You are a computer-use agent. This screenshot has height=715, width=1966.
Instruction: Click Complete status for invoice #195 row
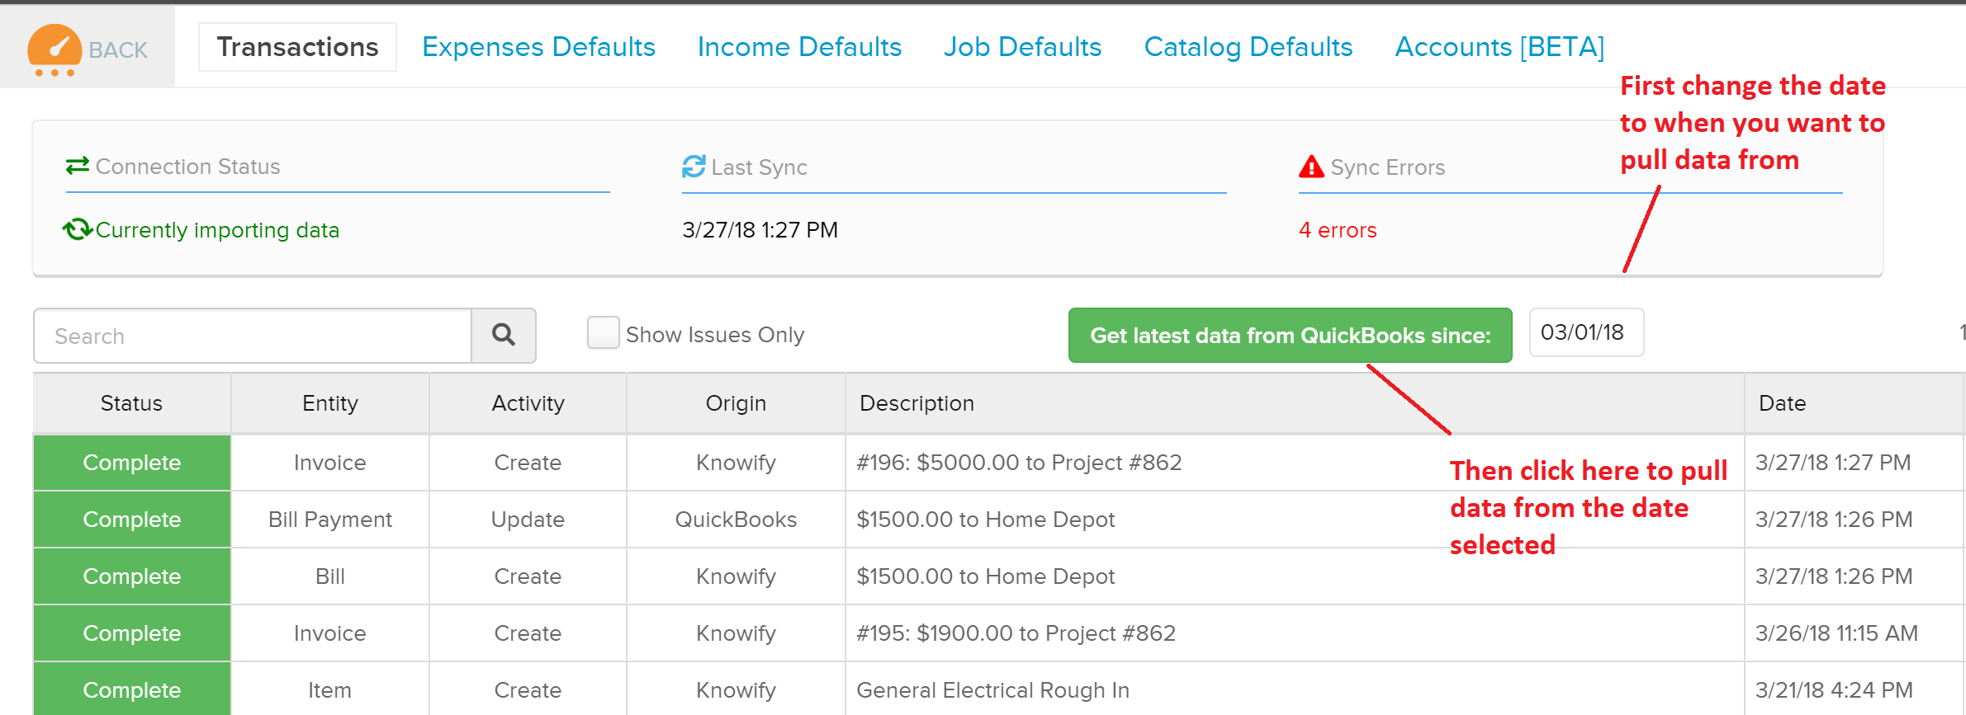point(132,633)
